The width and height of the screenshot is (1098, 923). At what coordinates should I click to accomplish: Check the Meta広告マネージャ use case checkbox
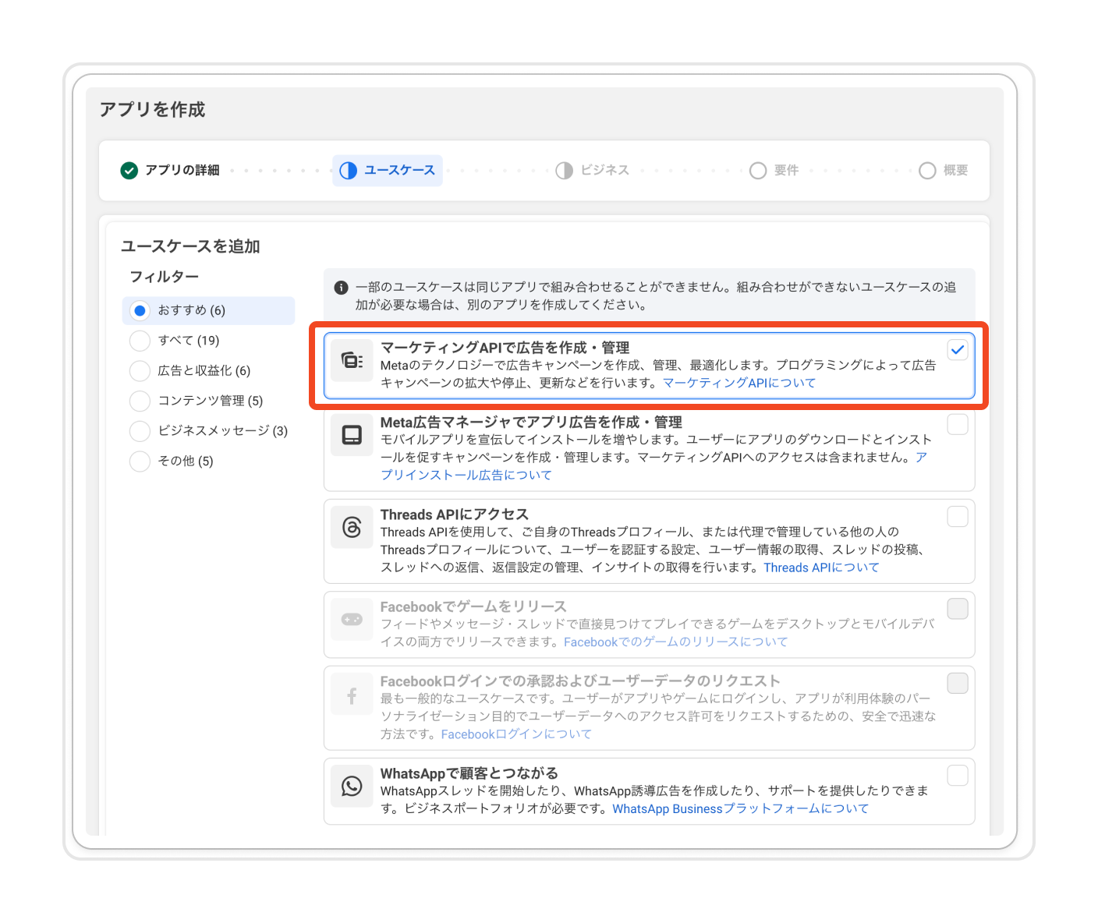(x=958, y=424)
